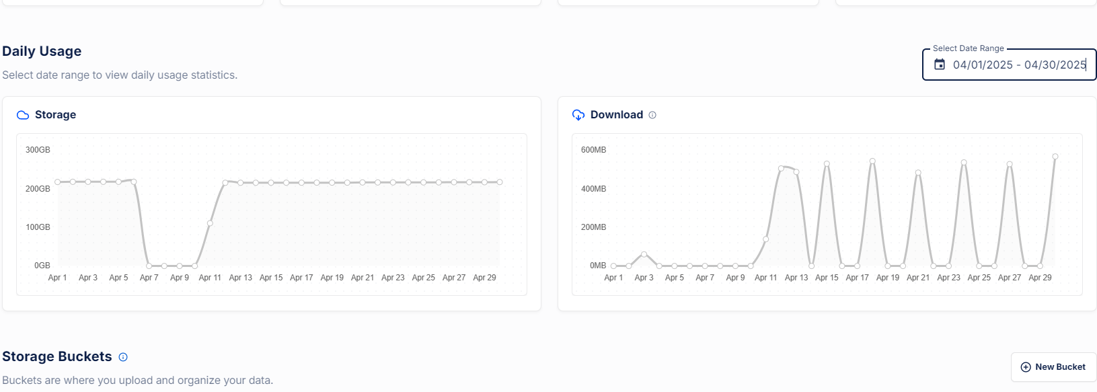
Task: Click the Apr 29 label on Storage chart axis
Action: pyautogui.click(x=484, y=278)
